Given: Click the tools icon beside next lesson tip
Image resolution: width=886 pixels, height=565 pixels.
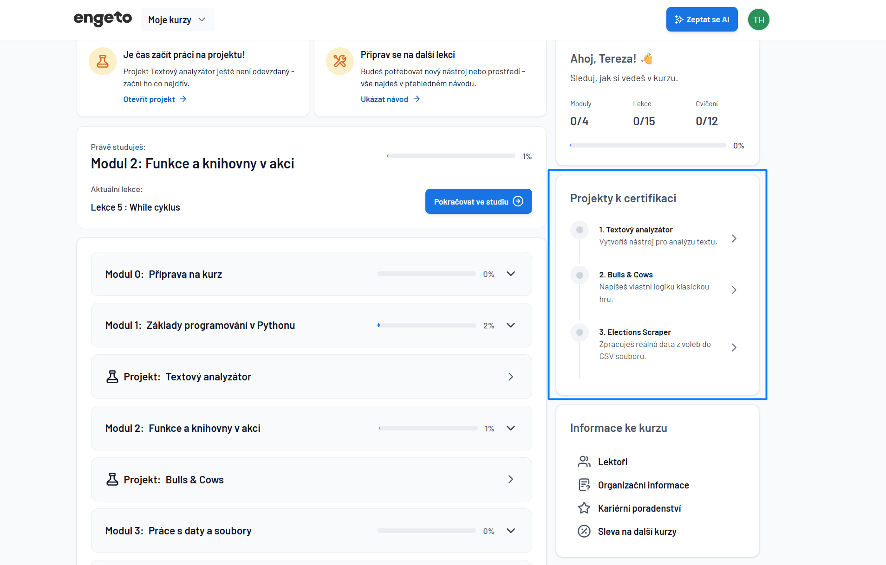Looking at the screenshot, I should (x=340, y=61).
